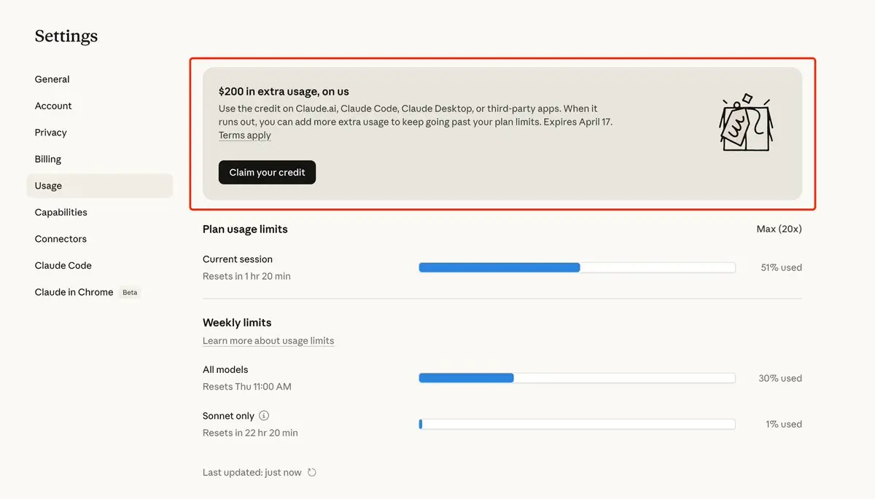Screen dimensions: 875x499
Task: Navigate to Billing settings
Action: click(48, 159)
